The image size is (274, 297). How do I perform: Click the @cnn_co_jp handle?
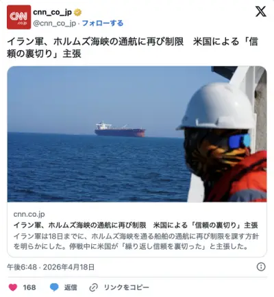tap(55, 23)
